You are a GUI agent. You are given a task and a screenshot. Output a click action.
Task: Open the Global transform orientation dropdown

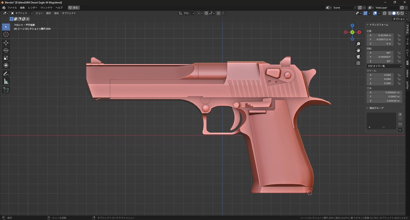coord(187,13)
